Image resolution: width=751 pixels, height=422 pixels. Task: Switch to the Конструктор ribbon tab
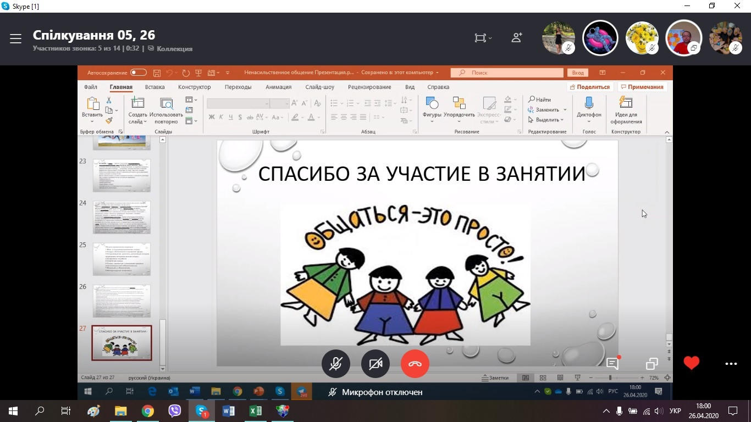195,87
